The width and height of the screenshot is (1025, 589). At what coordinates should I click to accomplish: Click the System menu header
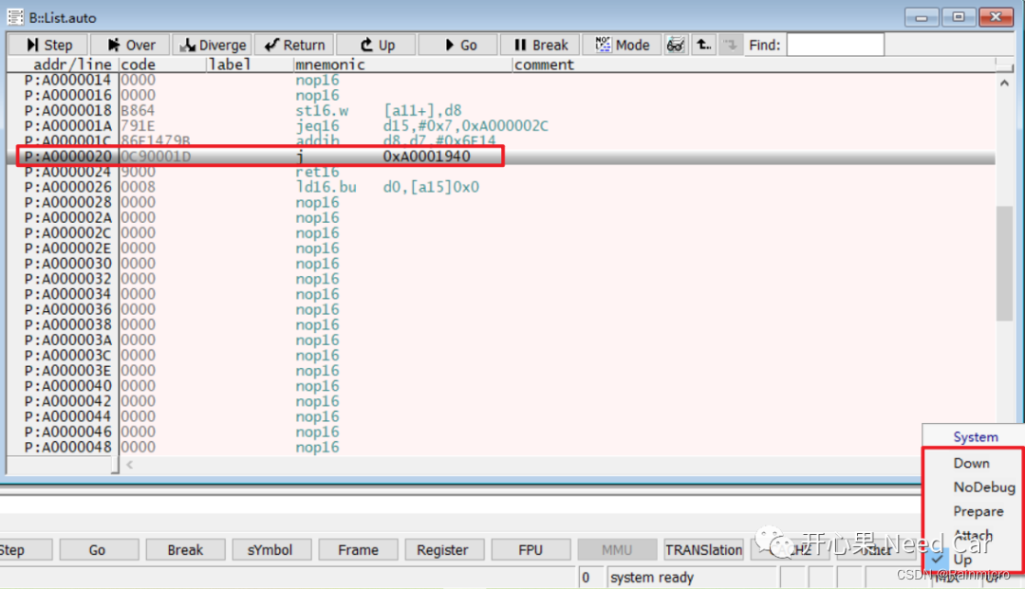pos(975,437)
